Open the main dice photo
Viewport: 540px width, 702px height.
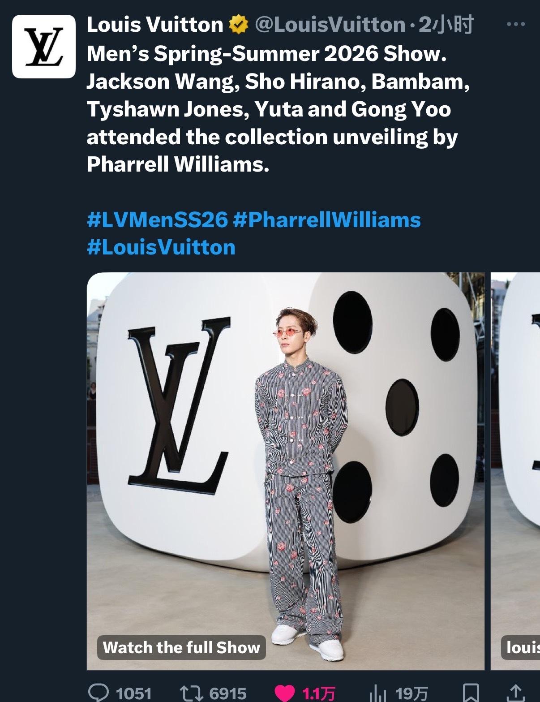pos(285,471)
